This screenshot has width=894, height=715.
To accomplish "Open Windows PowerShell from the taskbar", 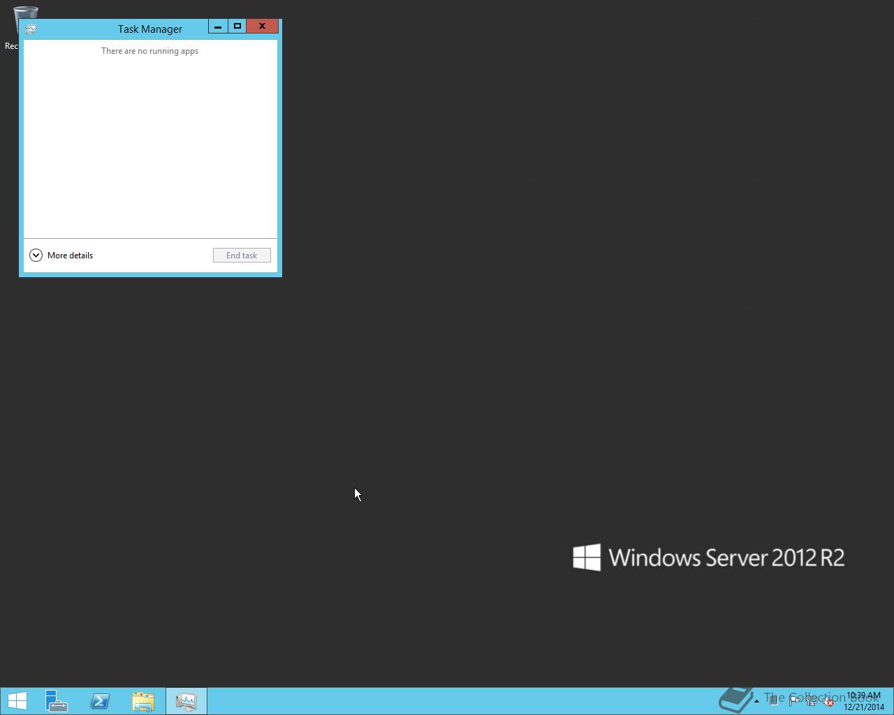I will (100, 701).
